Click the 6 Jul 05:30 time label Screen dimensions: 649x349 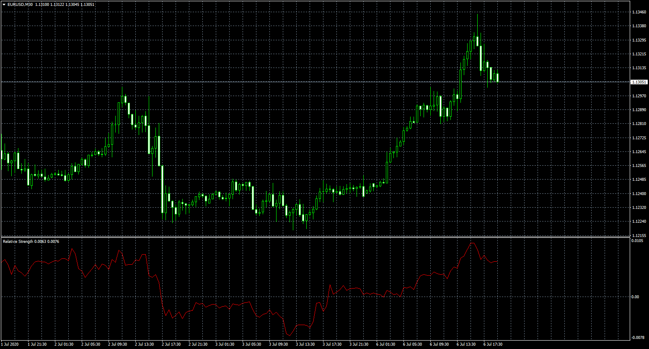(x=413, y=344)
